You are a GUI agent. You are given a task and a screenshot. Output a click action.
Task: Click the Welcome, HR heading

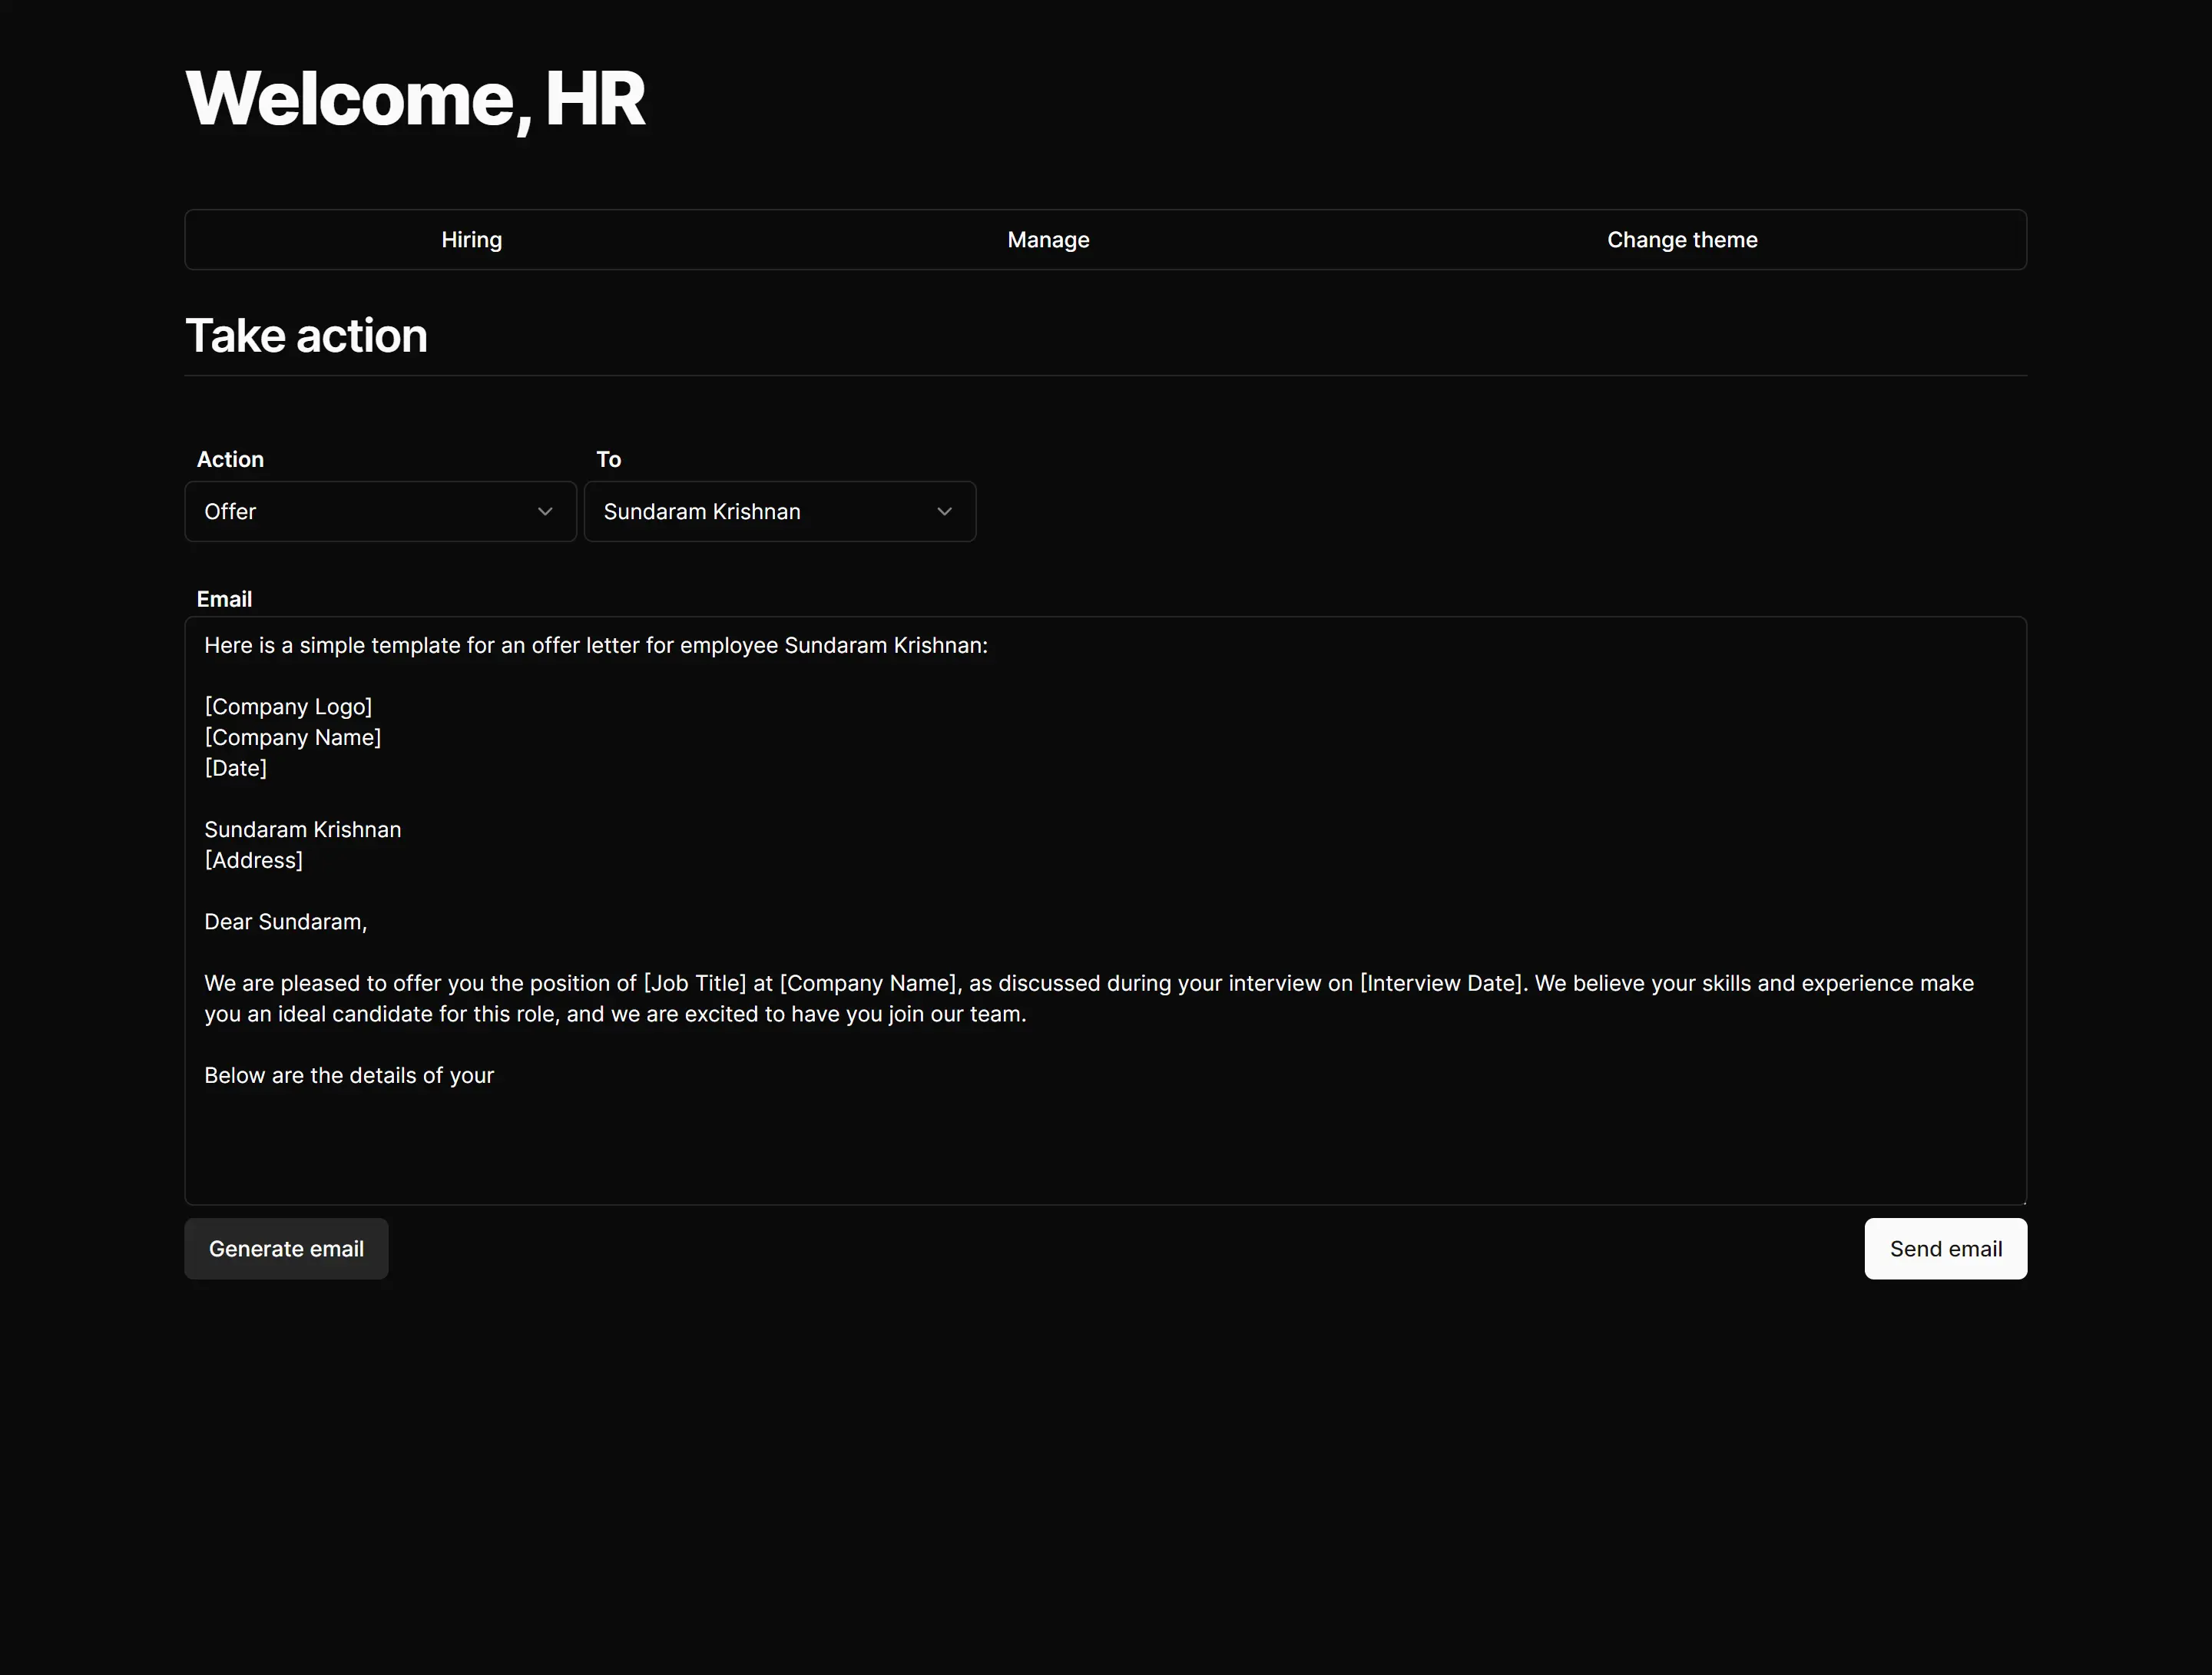[415, 99]
